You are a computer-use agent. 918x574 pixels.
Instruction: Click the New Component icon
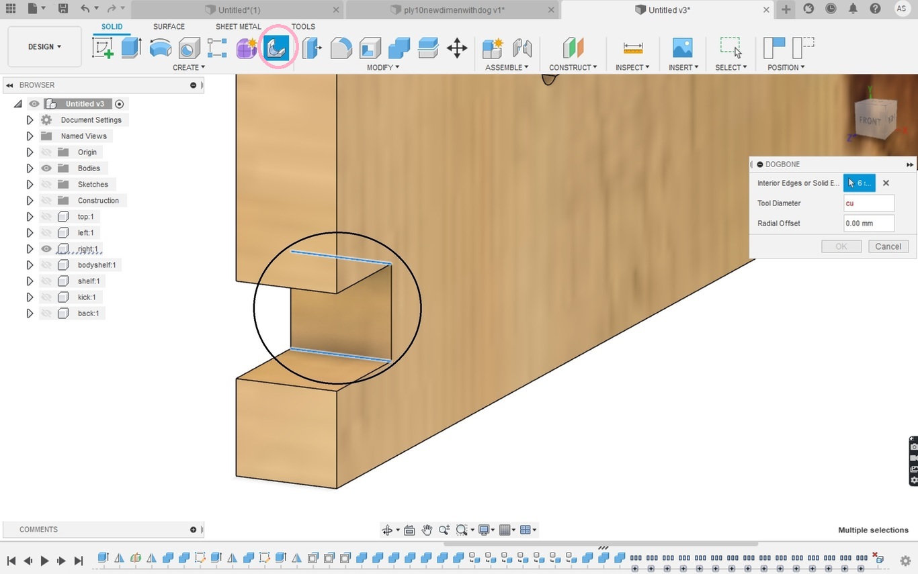pyautogui.click(x=493, y=48)
